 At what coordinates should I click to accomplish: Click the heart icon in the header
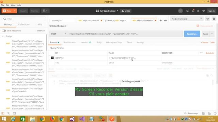click(x=204, y=11)
